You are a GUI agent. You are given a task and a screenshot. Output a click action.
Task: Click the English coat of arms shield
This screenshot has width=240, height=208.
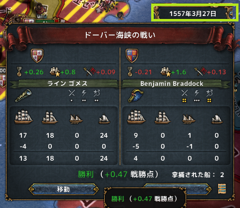132,55
